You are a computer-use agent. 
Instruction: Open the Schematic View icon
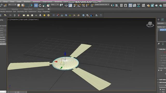pos(139,5)
